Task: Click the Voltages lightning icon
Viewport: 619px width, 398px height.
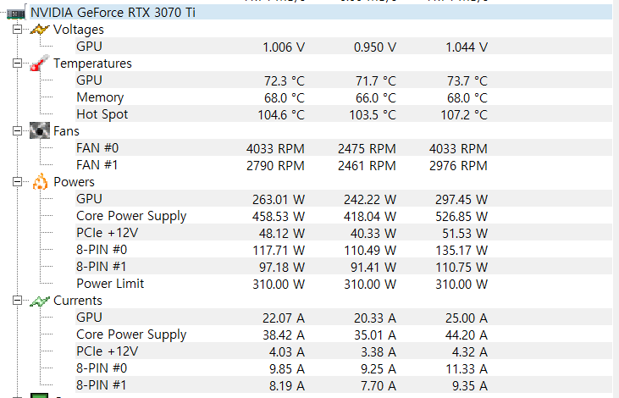Action: tap(40, 30)
